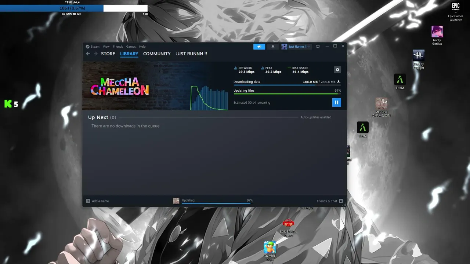Click the download arrow icon beside 244.6 MB
The width and height of the screenshot is (470, 264).
(x=339, y=82)
